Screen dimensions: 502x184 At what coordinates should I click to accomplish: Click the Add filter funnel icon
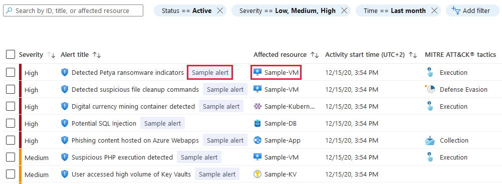coord(456,10)
